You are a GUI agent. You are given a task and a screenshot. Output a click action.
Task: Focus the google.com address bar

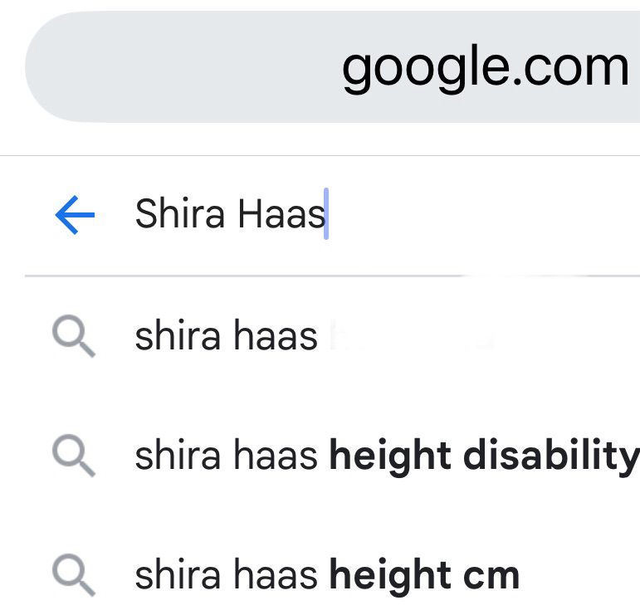(x=332, y=68)
